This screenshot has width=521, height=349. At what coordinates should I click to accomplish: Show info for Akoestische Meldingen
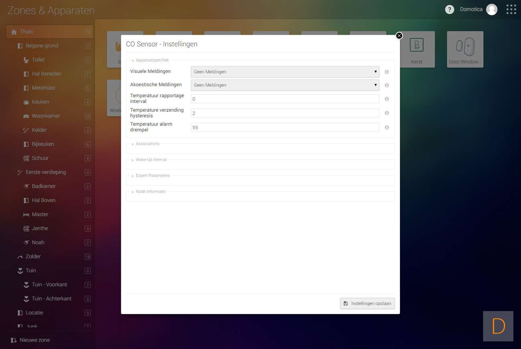[387, 85]
